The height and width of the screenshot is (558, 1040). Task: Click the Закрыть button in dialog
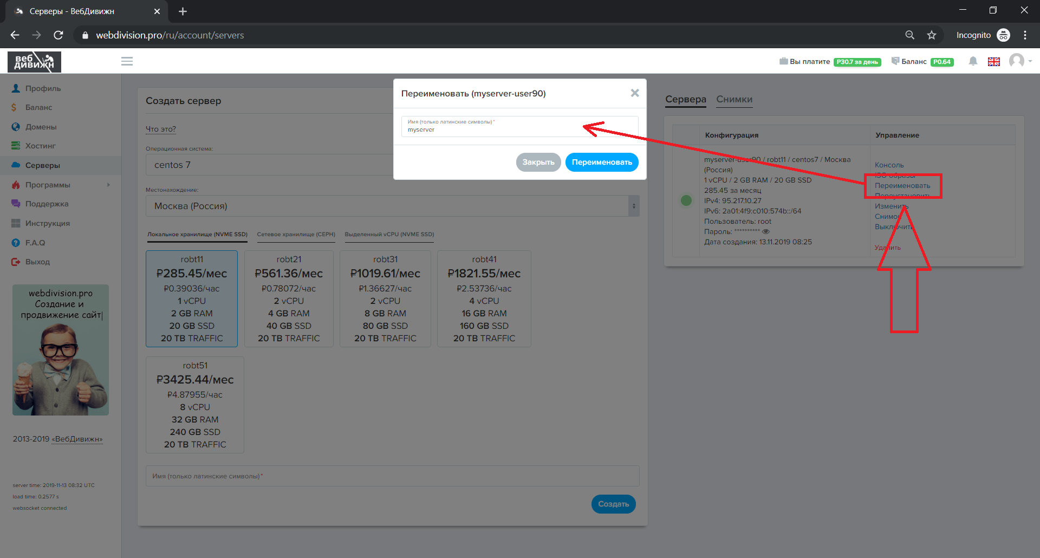[538, 162]
